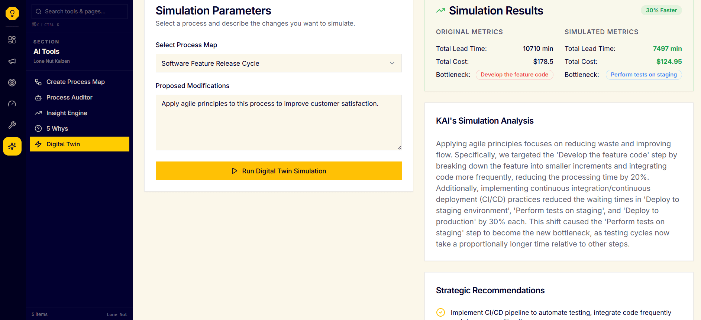Viewport: 701px width, 320px height.
Task: Click the Strategic Recommendations heading
Action: click(490, 290)
